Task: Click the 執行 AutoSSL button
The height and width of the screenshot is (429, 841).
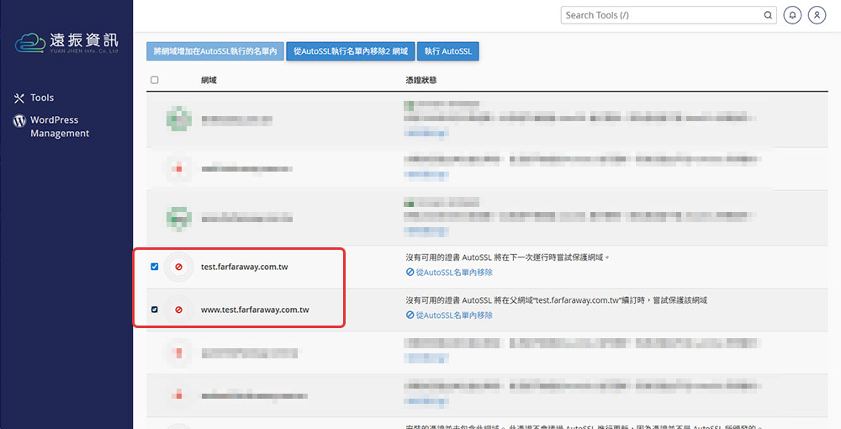Action: click(x=448, y=51)
